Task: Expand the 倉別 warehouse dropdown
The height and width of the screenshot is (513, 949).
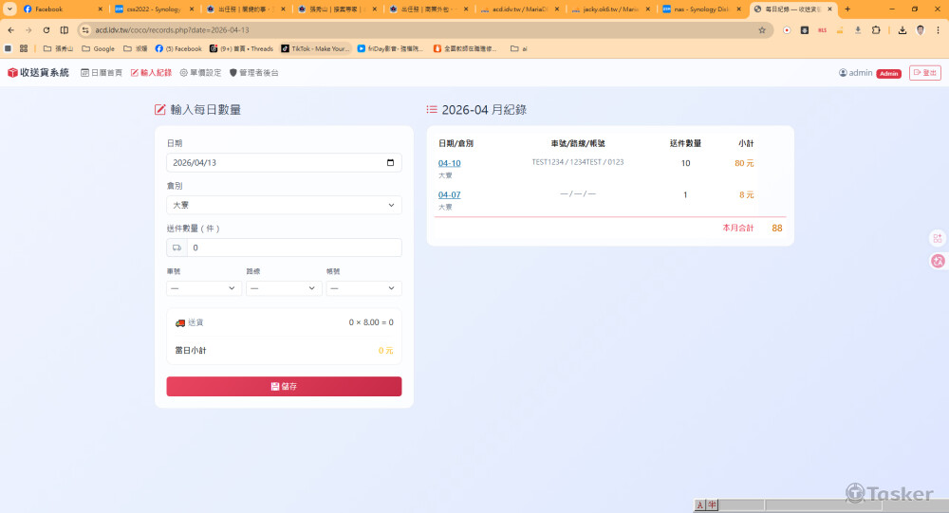Action: pyautogui.click(x=284, y=205)
